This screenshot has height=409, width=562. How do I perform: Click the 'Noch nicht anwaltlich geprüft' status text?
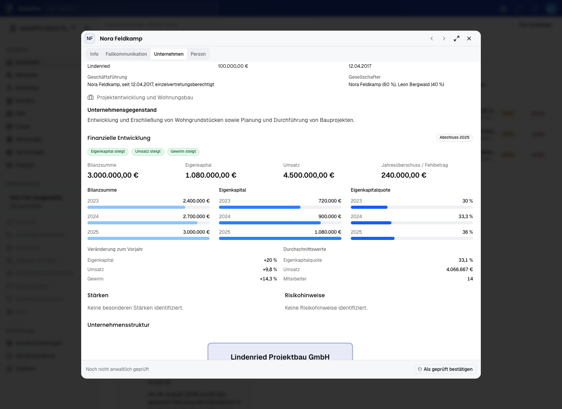[117, 369]
